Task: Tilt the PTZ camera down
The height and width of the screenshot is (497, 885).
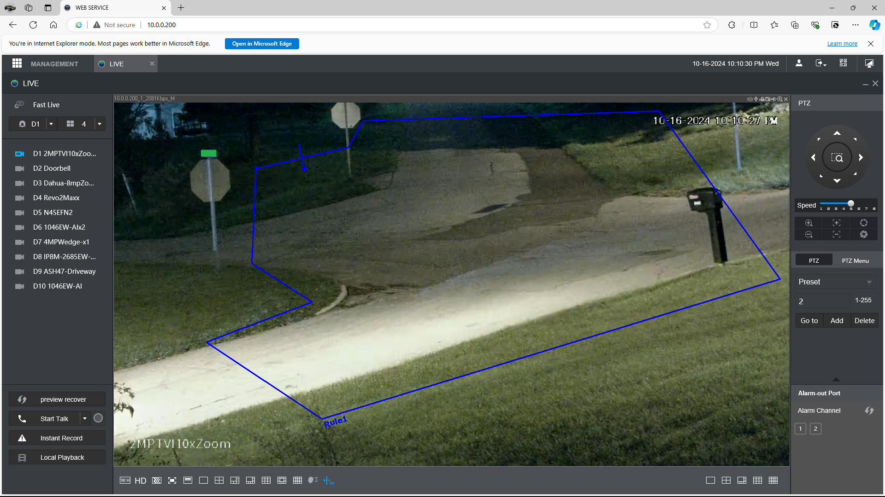Action: tap(837, 181)
